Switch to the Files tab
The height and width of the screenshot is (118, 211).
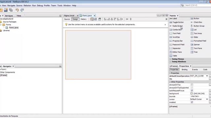(x=19, y=16)
